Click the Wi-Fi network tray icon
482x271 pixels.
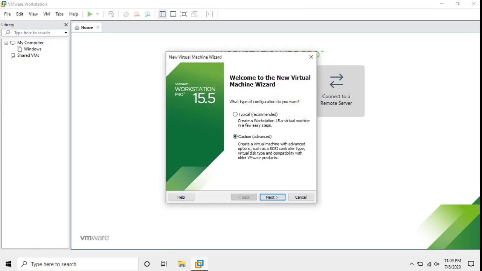(429, 264)
